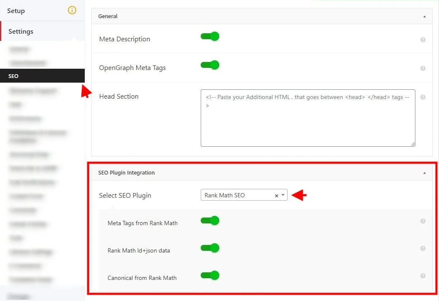This screenshot has height=301, width=439.
Task: Collapse the SEO Plugin Integration panel
Action: point(424,173)
